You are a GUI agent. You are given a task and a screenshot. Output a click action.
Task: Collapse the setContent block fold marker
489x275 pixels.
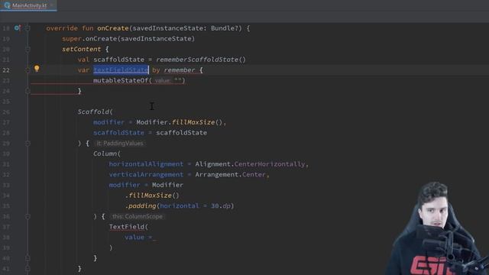coord(28,49)
